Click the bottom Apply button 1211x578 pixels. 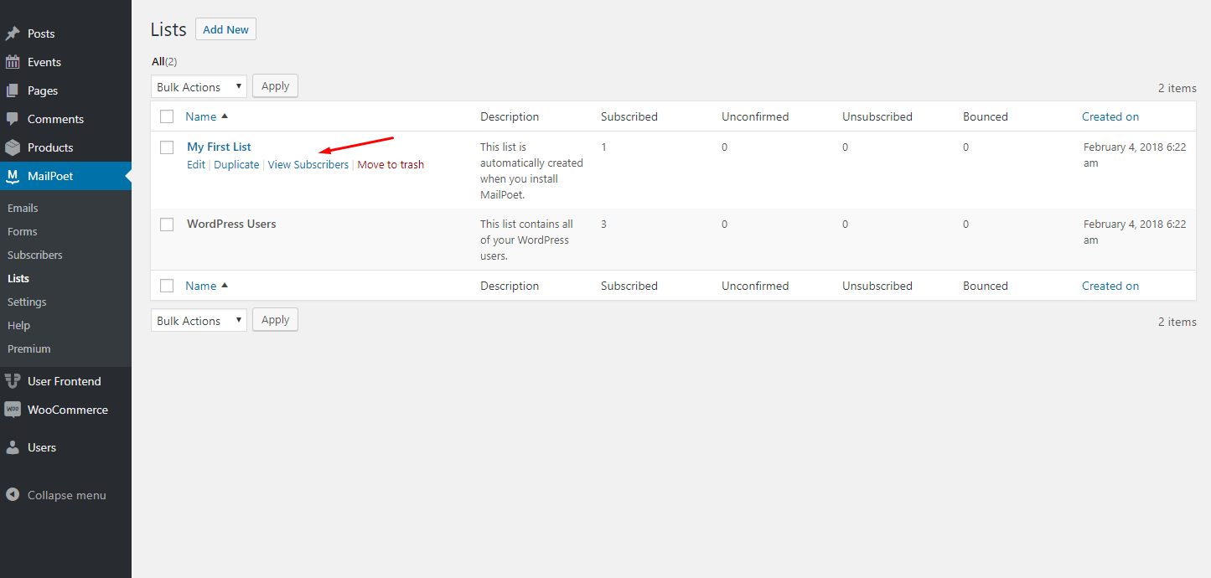pyautogui.click(x=275, y=319)
